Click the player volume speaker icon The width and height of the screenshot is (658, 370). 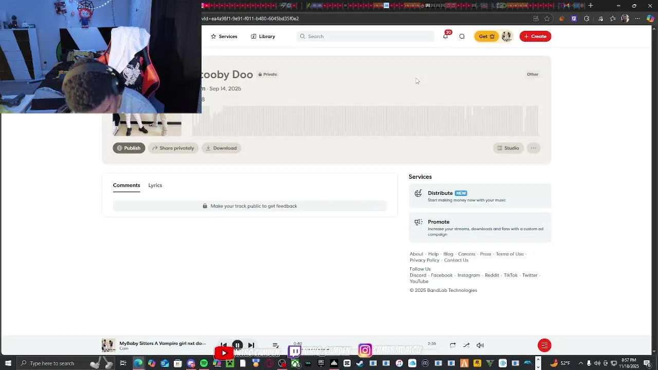click(480, 345)
